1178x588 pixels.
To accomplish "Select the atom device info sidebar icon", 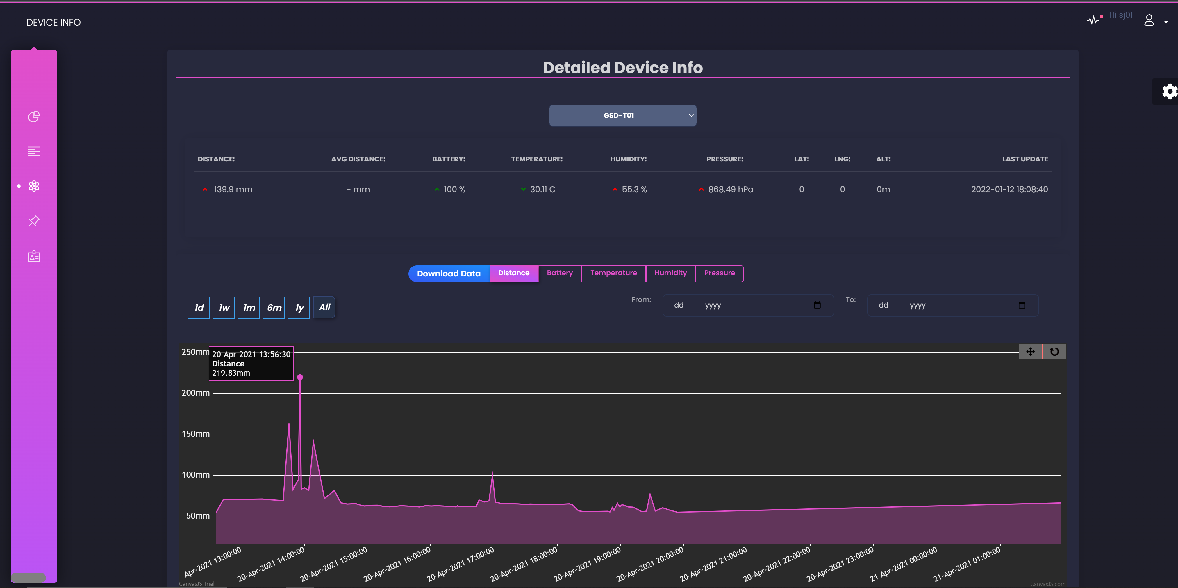I will pos(34,186).
